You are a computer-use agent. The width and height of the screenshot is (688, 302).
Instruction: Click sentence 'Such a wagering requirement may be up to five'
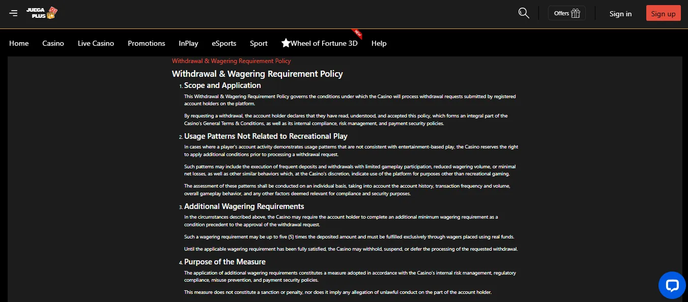[349, 237]
